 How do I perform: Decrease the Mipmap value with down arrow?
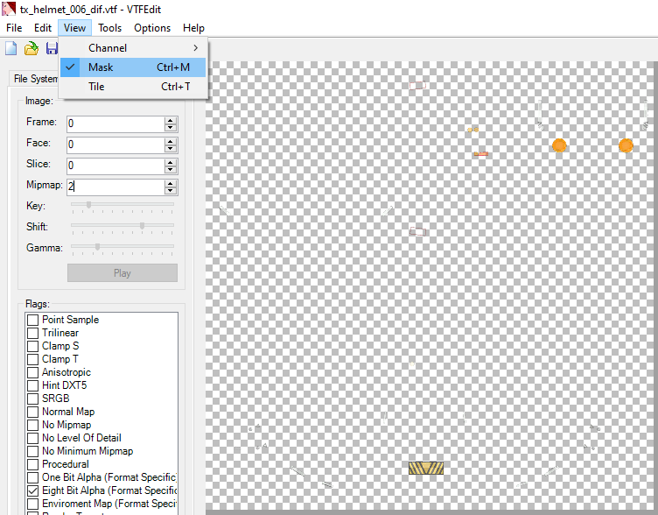click(x=171, y=191)
